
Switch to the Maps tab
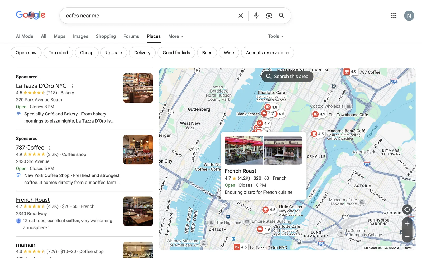coord(60,36)
